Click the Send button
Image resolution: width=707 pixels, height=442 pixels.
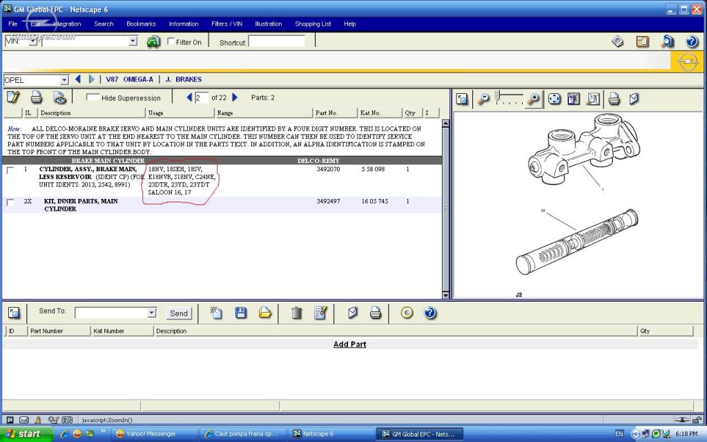point(179,313)
